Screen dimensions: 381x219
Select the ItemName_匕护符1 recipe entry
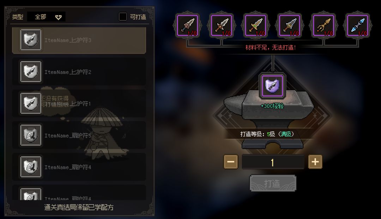click(79, 104)
